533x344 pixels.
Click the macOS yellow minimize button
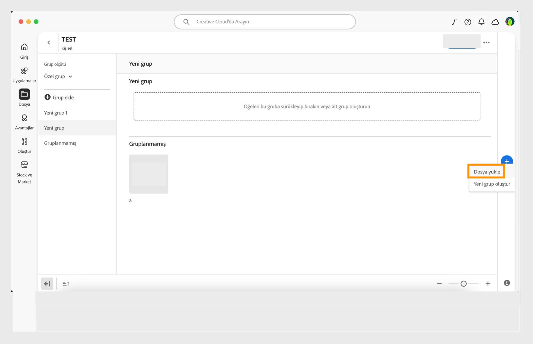click(29, 22)
